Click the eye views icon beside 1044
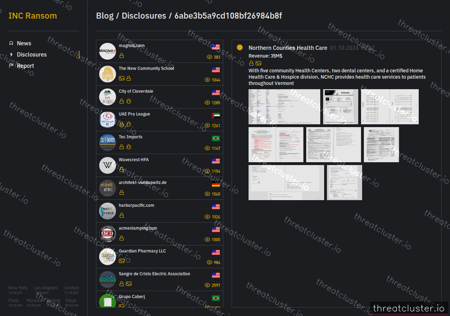 pos(207,80)
